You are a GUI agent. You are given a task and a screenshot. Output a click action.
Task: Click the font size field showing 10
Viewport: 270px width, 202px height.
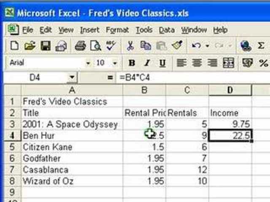click(x=102, y=63)
